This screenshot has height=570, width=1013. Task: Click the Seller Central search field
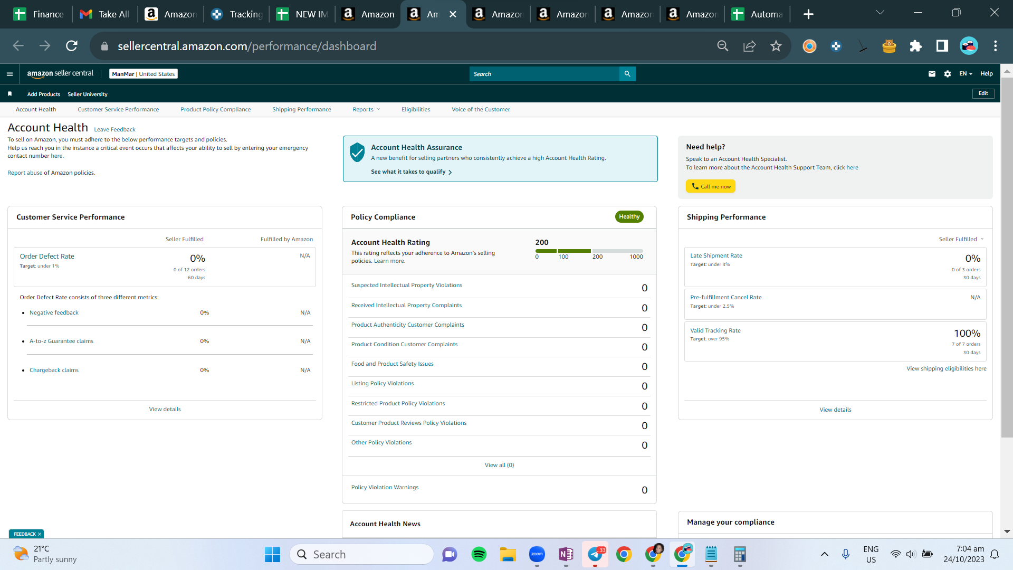(x=544, y=74)
